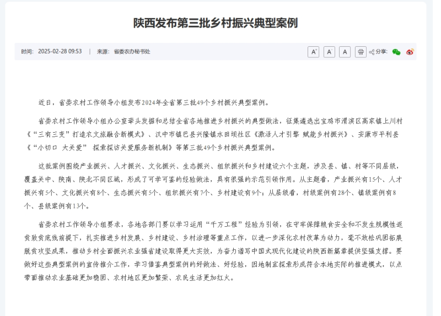Click the publish time 2025-02-28 09:53

[60, 51]
